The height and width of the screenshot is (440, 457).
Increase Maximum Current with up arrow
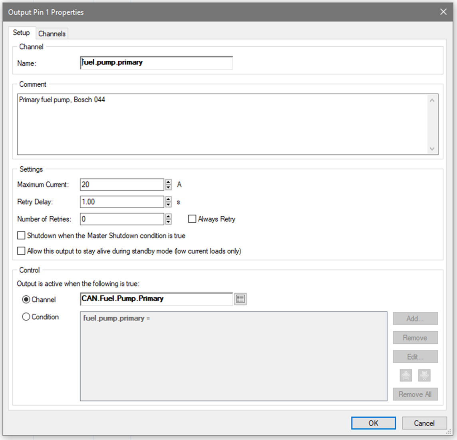click(x=169, y=182)
